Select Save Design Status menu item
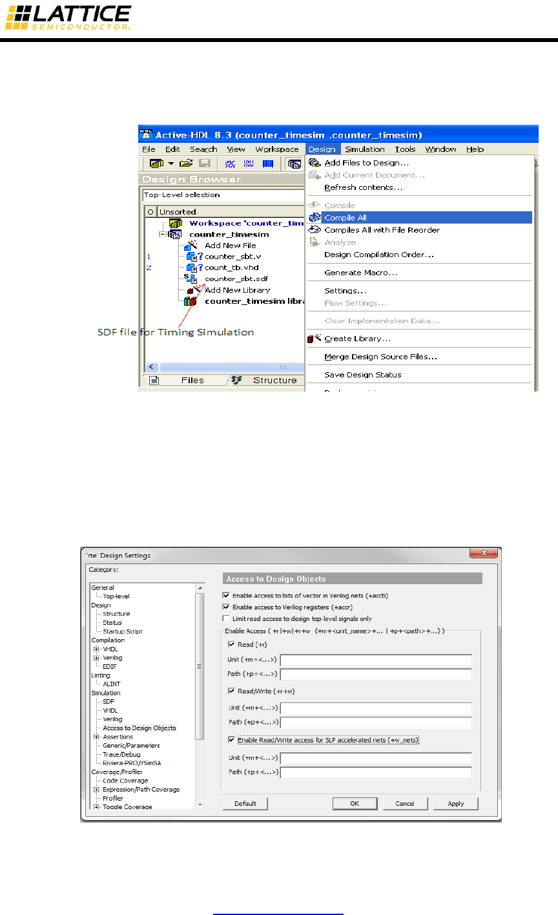Image resolution: width=558 pixels, height=915 pixels. 362,375
